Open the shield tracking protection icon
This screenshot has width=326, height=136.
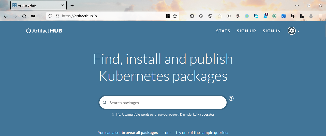click(x=50, y=16)
